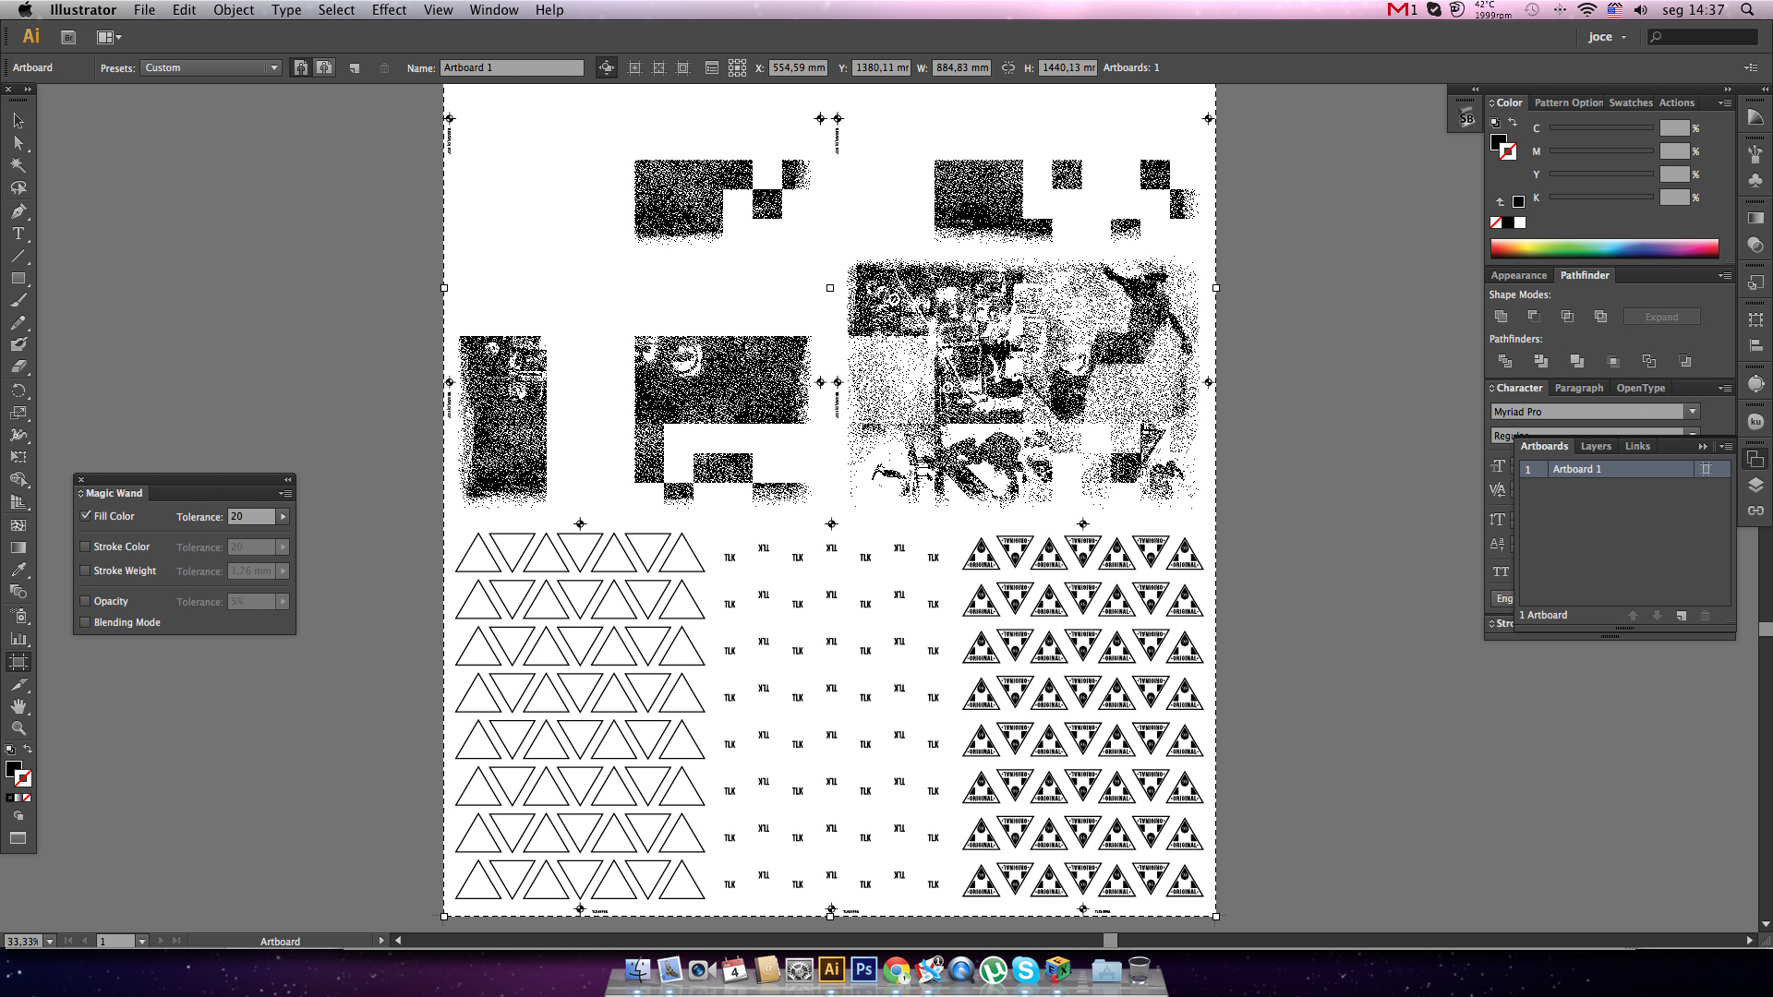Open the Effect menu
The width and height of the screenshot is (1773, 997).
click(x=389, y=10)
